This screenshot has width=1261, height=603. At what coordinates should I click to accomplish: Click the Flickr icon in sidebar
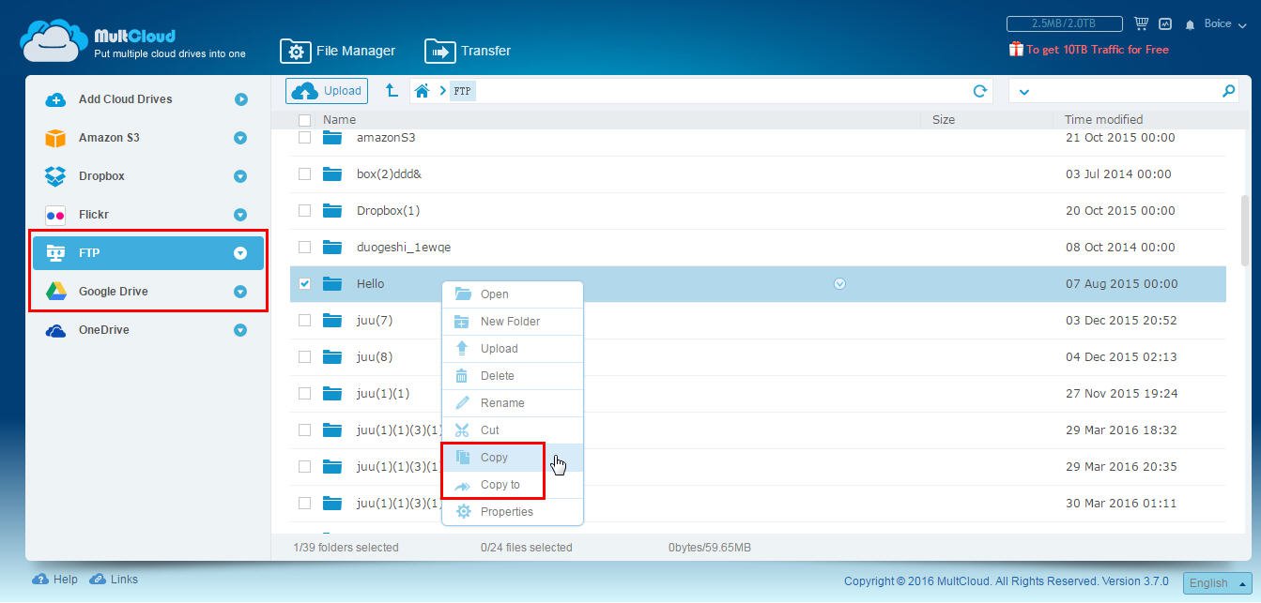pyautogui.click(x=55, y=215)
